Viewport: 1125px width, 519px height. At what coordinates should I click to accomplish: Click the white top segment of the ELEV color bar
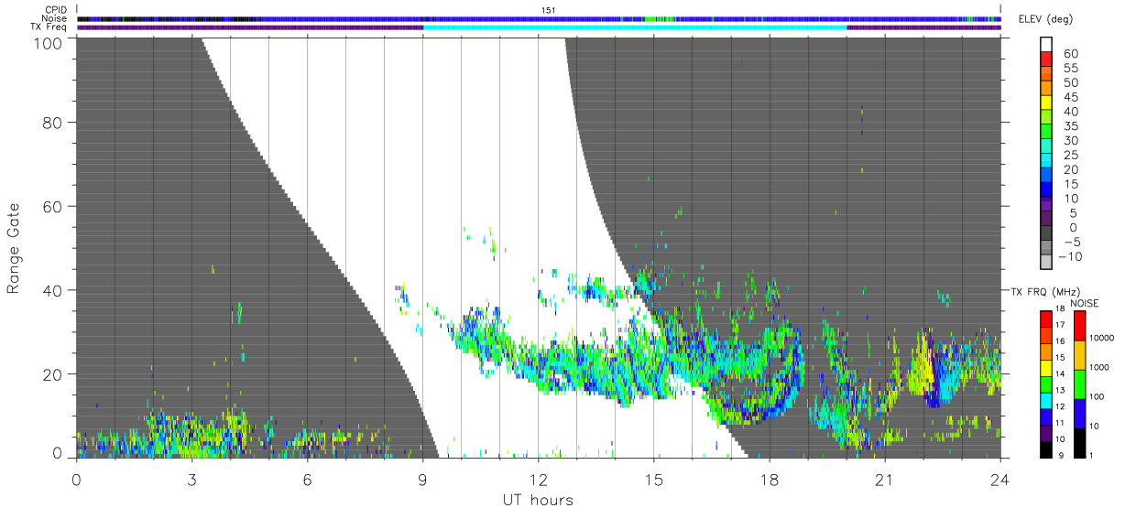pyautogui.click(x=1045, y=45)
